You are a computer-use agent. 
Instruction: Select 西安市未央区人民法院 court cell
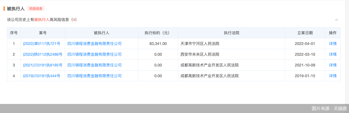(232, 54)
